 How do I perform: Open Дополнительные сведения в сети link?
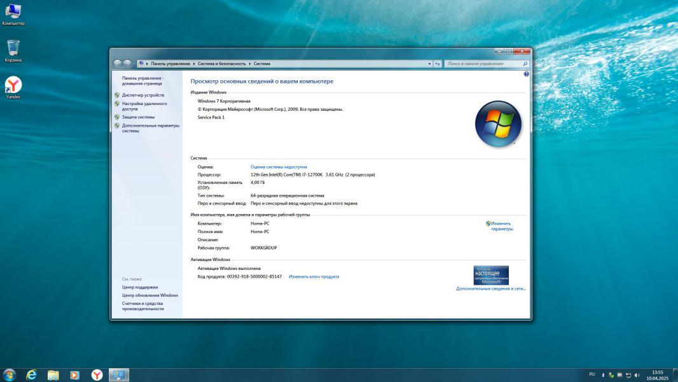[491, 288]
